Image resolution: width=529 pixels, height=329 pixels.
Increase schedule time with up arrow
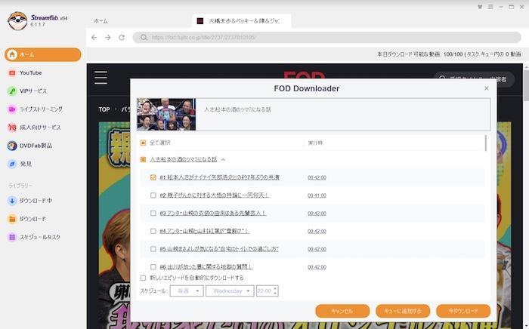tap(275, 288)
